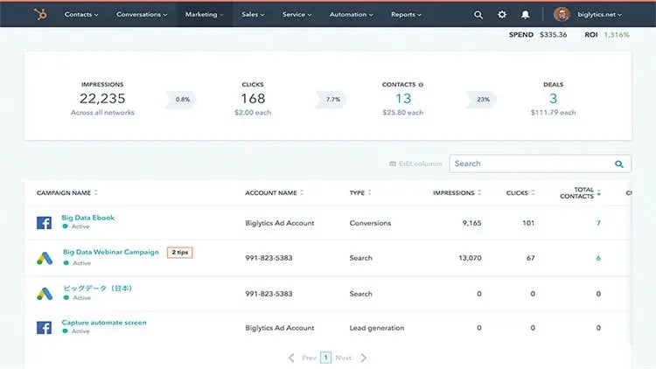Click the Spend $335.36 value

pos(553,35)
